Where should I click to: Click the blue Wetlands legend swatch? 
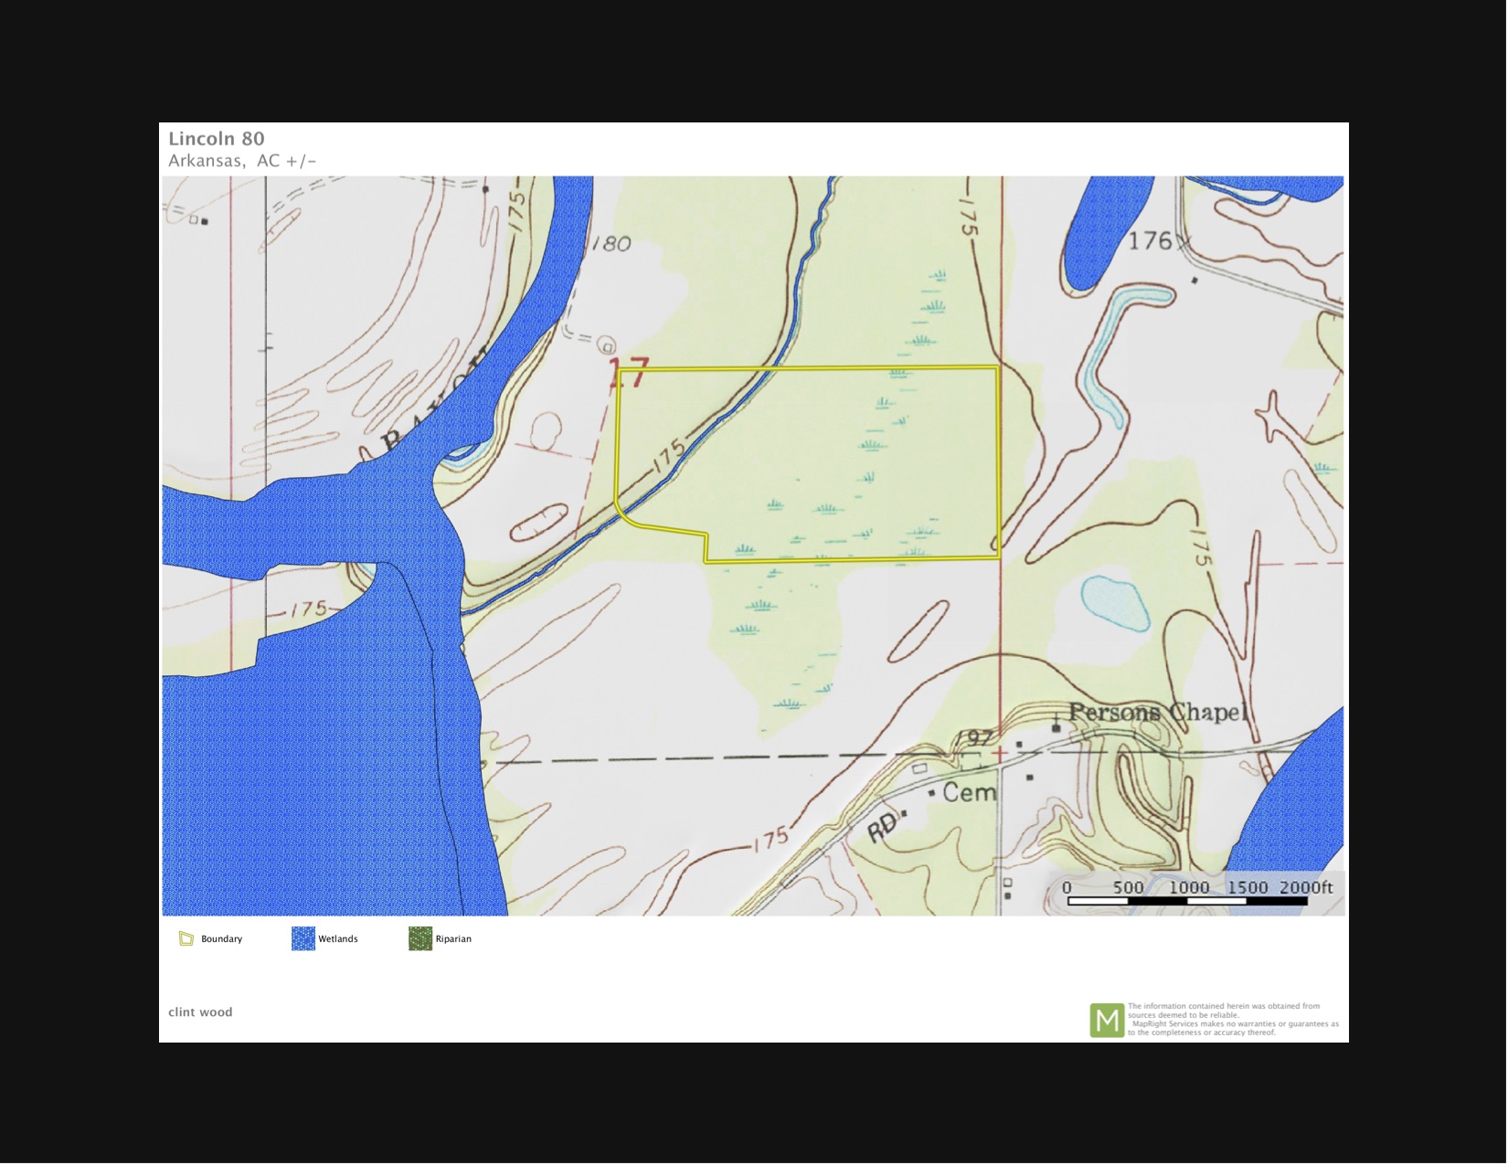303,938
